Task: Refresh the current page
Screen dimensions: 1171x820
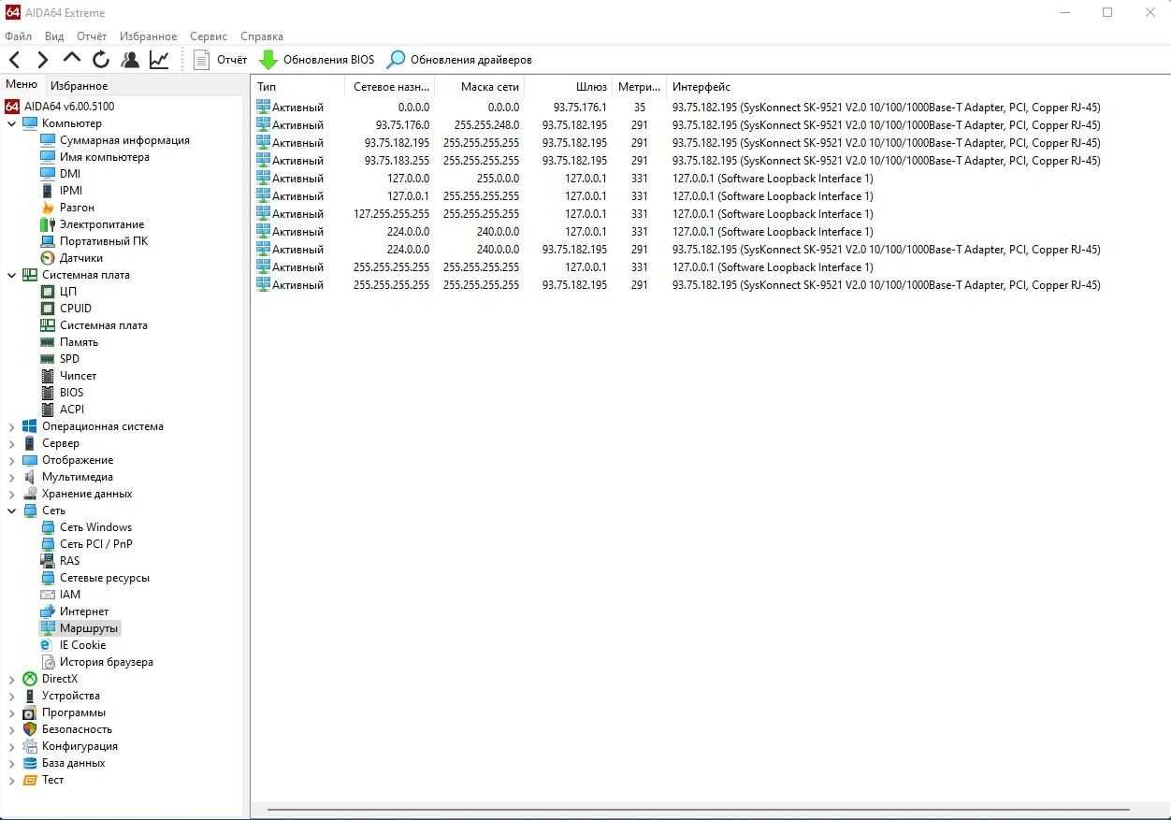Action: coord(101,60)
